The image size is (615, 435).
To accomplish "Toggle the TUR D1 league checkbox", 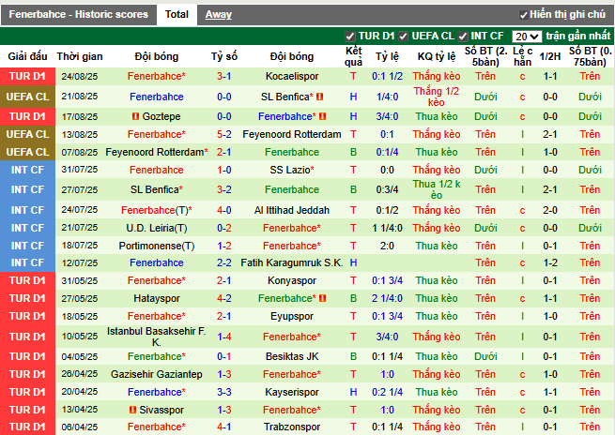I will 349,37.
